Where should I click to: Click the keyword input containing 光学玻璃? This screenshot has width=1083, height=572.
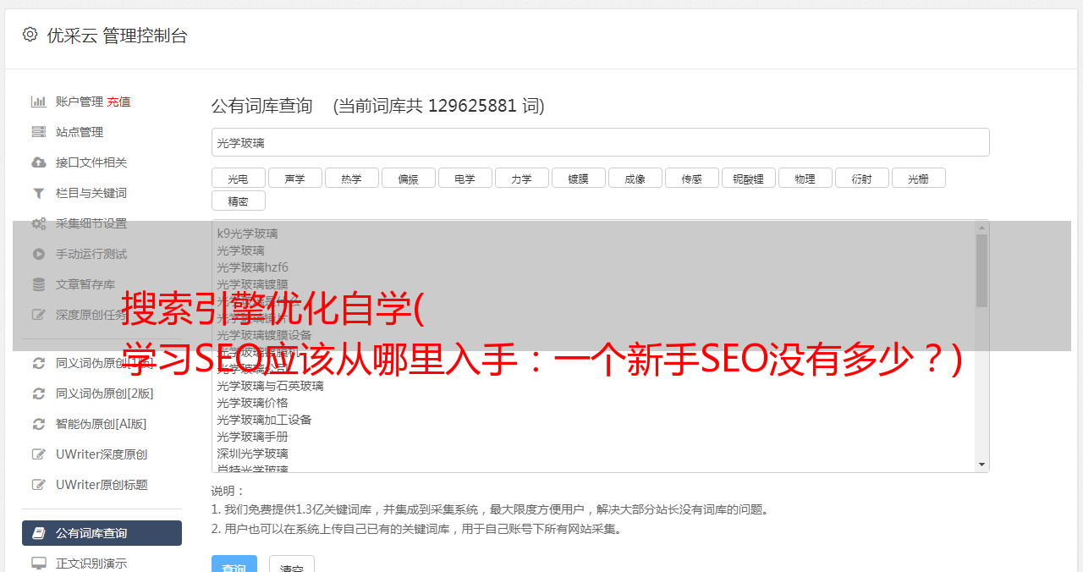[600, 142]
